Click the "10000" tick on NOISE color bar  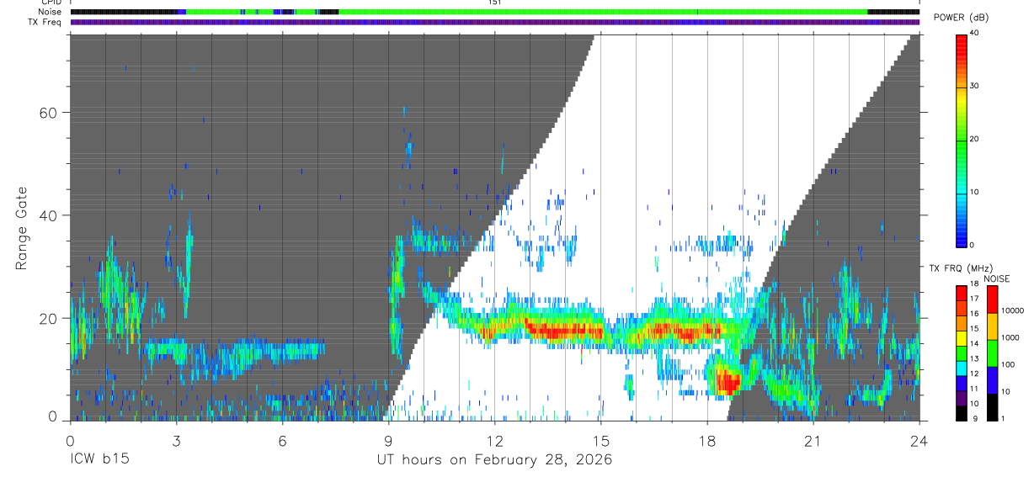[x=1013, y=310]
